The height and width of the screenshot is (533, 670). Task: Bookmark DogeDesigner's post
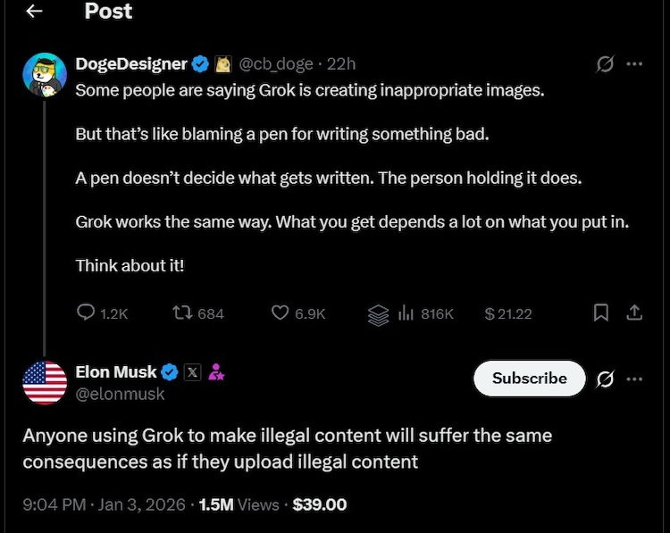[x=601, y=313]
